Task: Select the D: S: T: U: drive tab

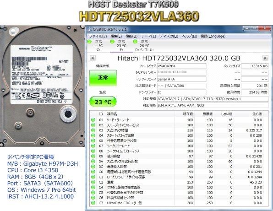Action: [x=144, y=46]
